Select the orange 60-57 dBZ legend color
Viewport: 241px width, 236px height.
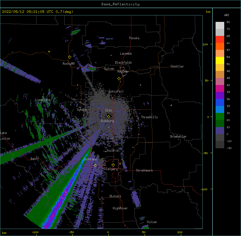pos(220,46)
